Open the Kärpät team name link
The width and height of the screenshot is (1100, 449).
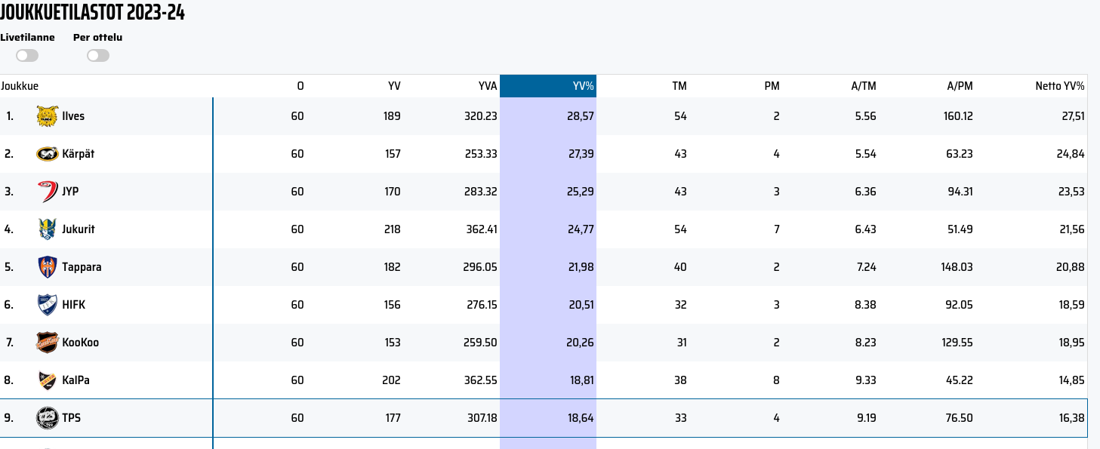[79, 154]
